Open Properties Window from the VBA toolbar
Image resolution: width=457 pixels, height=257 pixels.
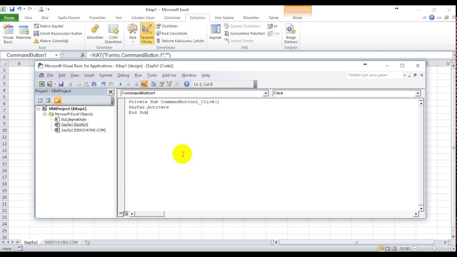click(x=161, y=84)
